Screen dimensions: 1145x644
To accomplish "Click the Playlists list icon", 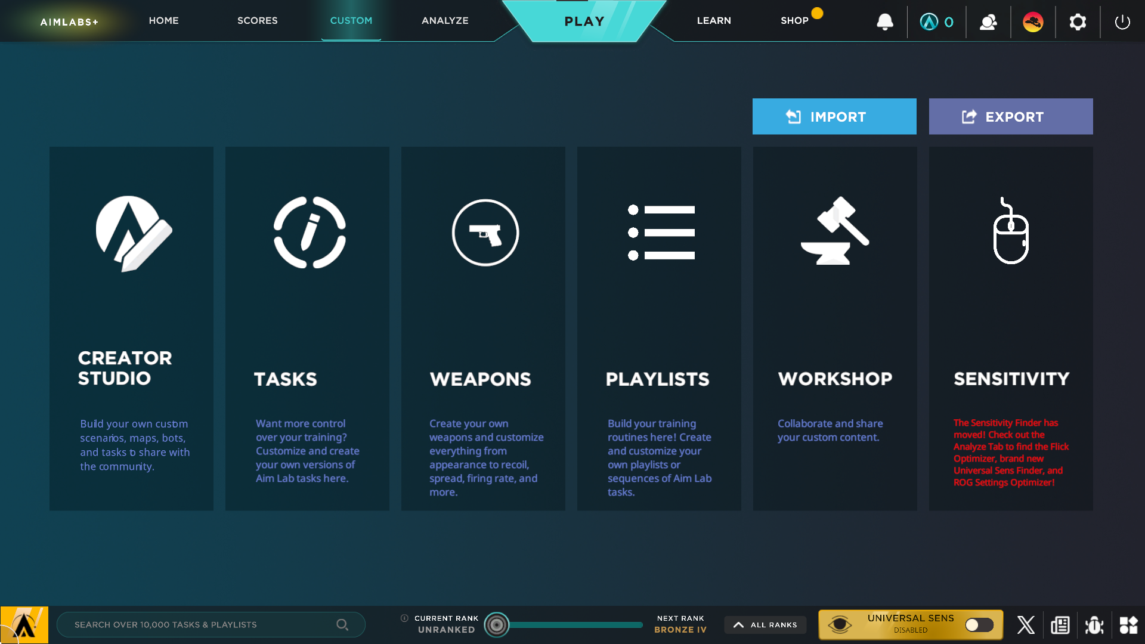I will coord(661,233).
